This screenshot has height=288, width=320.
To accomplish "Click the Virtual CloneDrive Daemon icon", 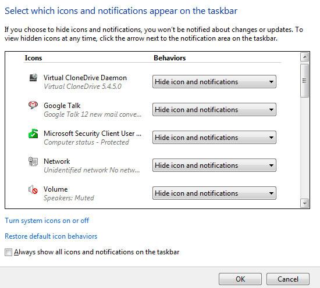I will (34, 78).
